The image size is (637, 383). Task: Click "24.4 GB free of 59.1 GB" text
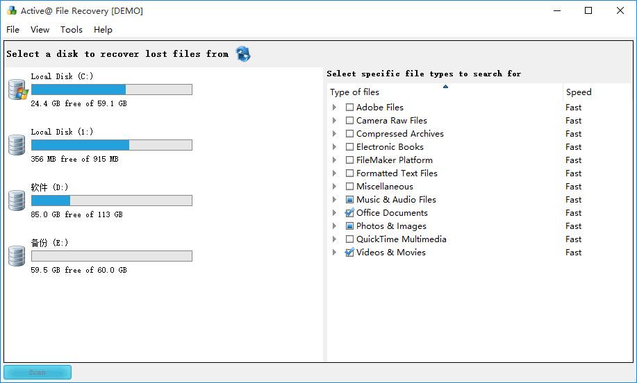click(x=78, y=103)
